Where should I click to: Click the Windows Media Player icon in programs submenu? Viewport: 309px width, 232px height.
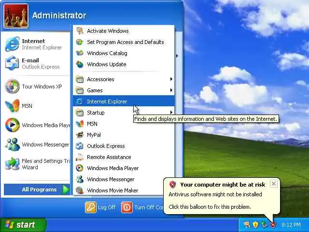[80, 168]
